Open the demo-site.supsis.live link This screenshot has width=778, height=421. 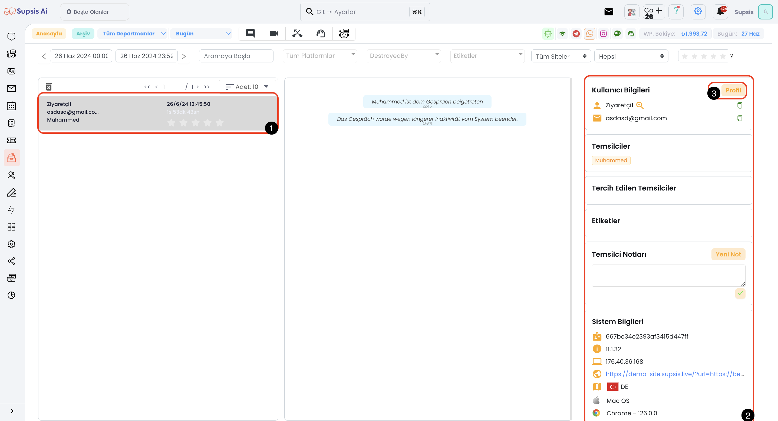(x=674, y=374)
